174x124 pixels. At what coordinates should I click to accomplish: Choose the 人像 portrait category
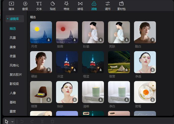click(x=13, y=93)
